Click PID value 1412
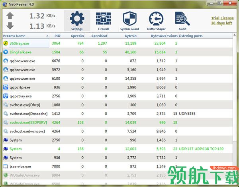Screen dimensions: 239x187 [x=56, y=114]
